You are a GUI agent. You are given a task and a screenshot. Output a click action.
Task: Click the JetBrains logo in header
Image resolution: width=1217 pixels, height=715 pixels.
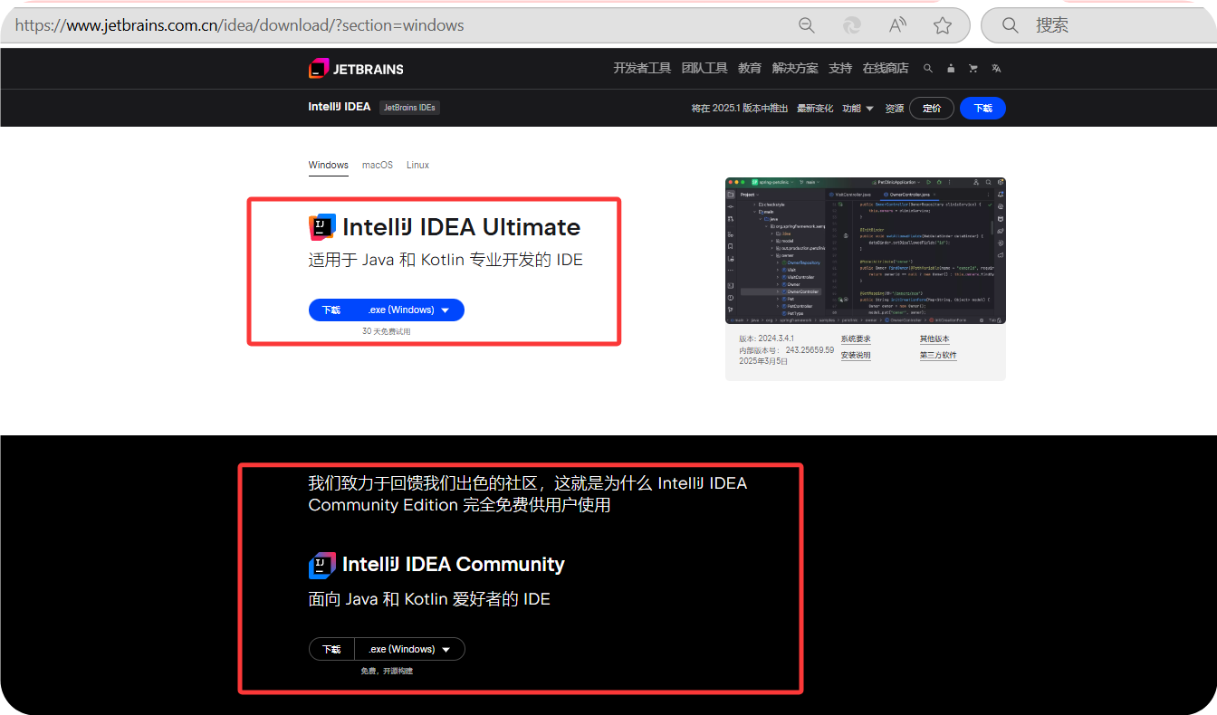click(356, 69)
